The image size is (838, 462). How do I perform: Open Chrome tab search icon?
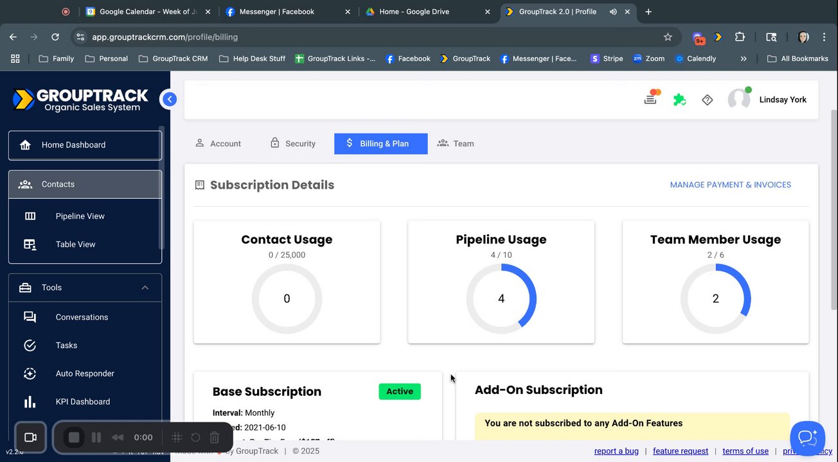[771, 37]
